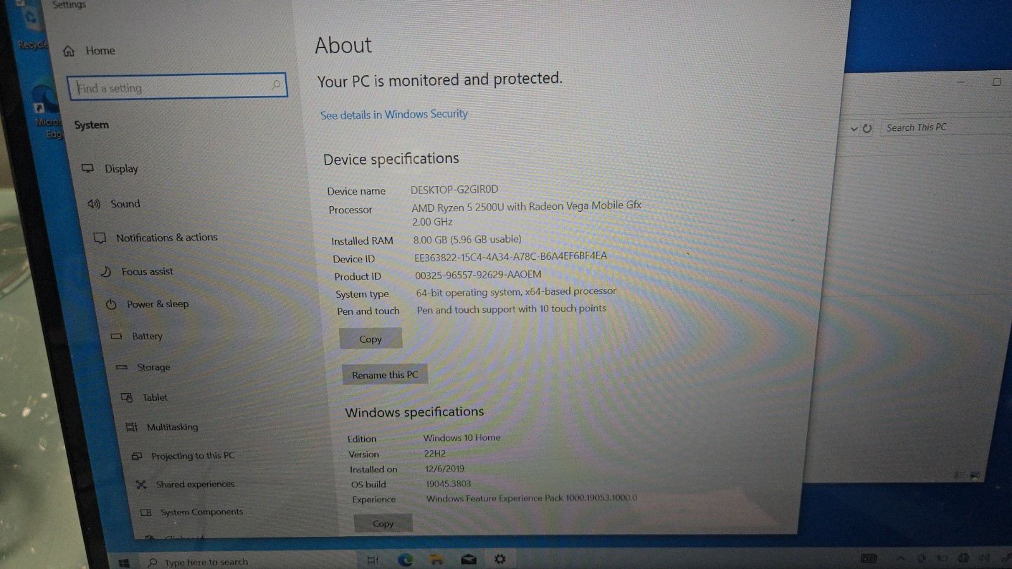Click the Sound speaker icon in sidebar
Screen dimensions: 1012x569
point(94,204)
